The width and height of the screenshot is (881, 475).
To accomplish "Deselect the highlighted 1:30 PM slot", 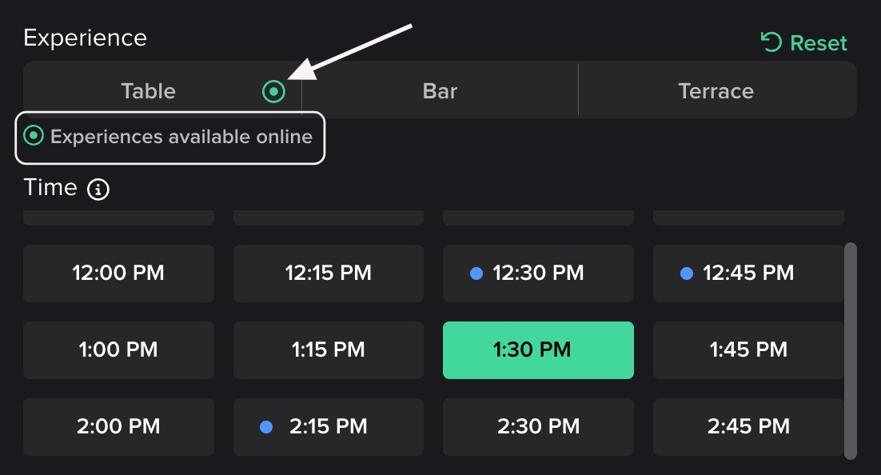I will (x=538, y=350).
